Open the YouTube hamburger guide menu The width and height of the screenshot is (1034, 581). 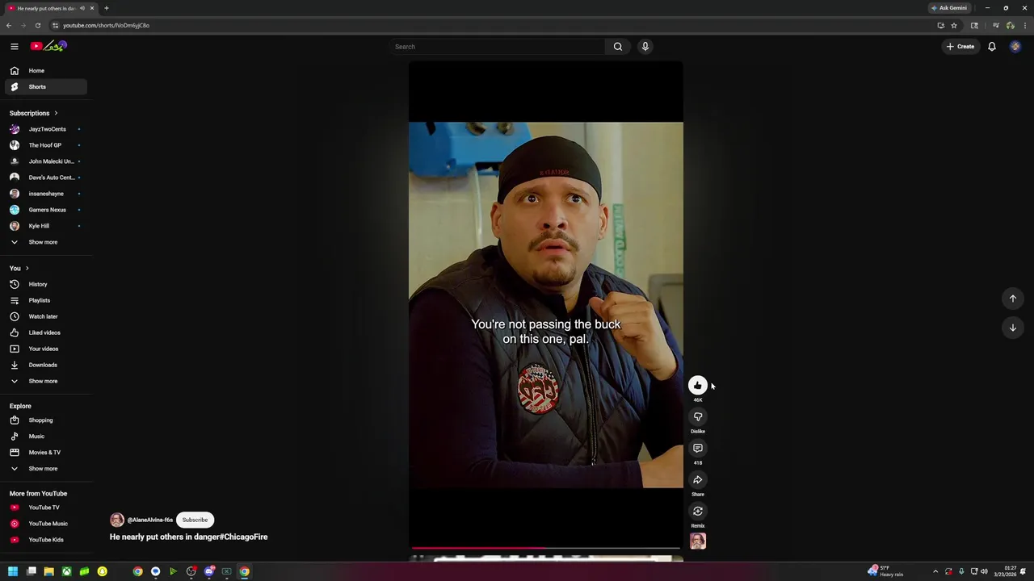pos(14,46)
